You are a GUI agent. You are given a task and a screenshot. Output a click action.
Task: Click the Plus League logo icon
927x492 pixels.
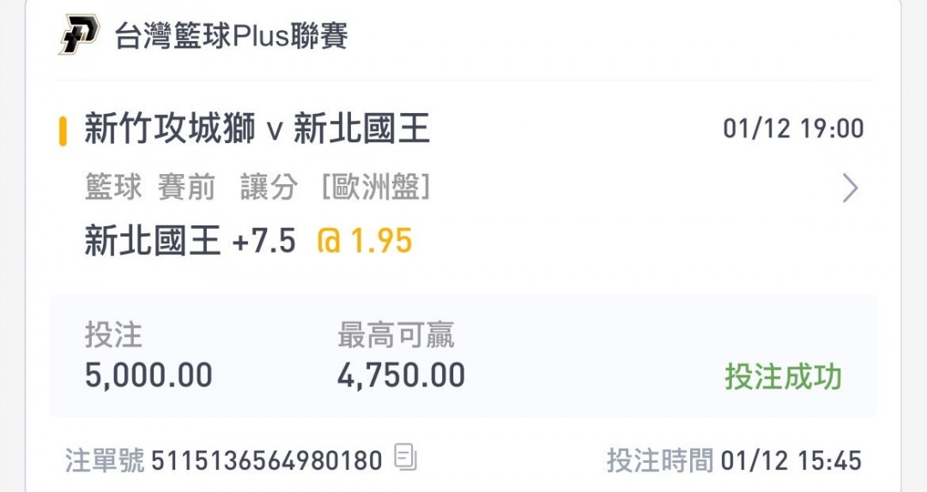click(79, 35)
